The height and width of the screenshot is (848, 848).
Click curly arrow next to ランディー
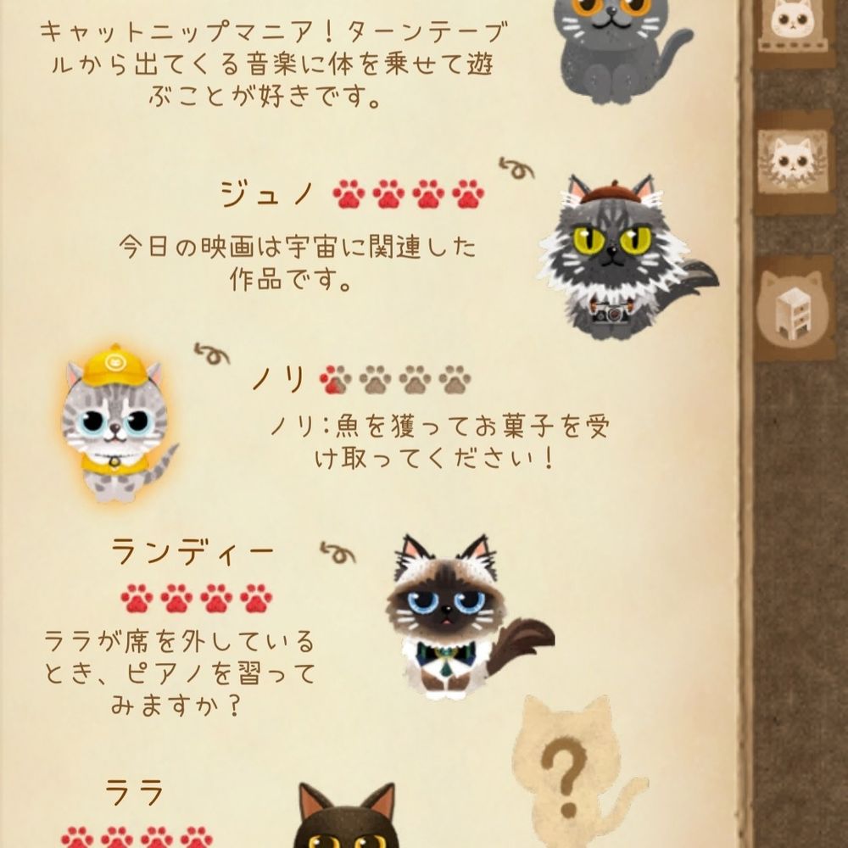pyautogui.click(x=338, y=553)
